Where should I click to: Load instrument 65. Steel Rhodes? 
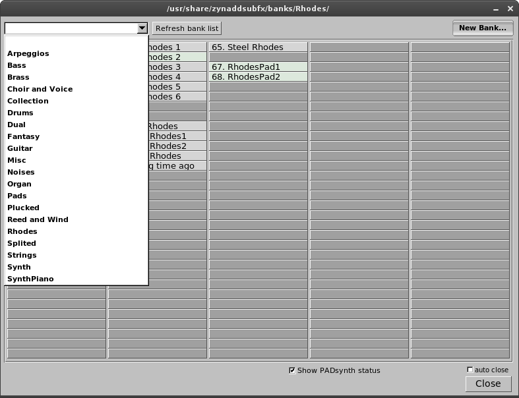tap(258, 47)
